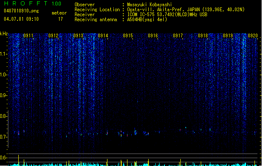Click the 0912 time marker
The height and width of the screenshot is (166, 262).
pyautogui.click(x=53, y=36)
